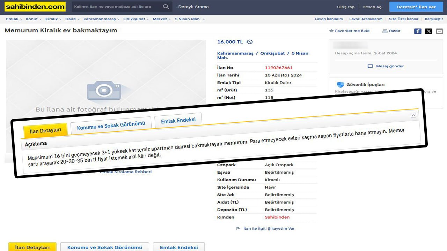The height and width of the screenshot is (251, 447).
Task: Collapse the description panel with the arrow
Action: pos(413,115)
